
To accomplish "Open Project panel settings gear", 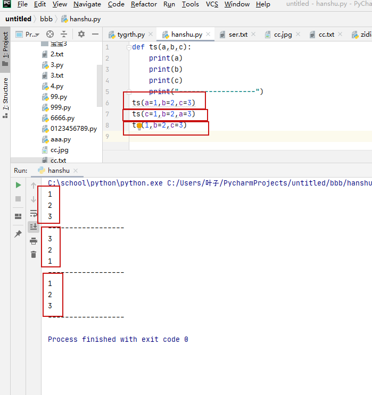I will (x=81, y=34).
